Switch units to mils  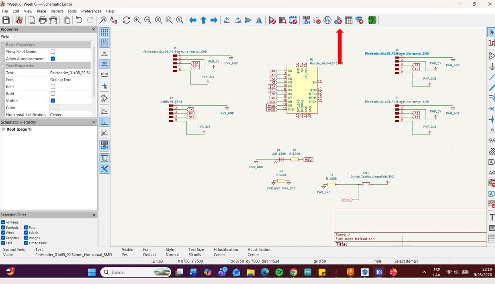coord(104,63)
